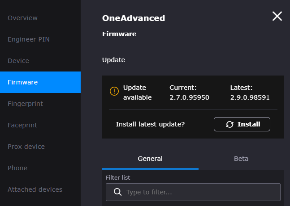Viewport: 290px width, 206px height.
Task: Click the update available warning icon
Action: tap(114, 92)
